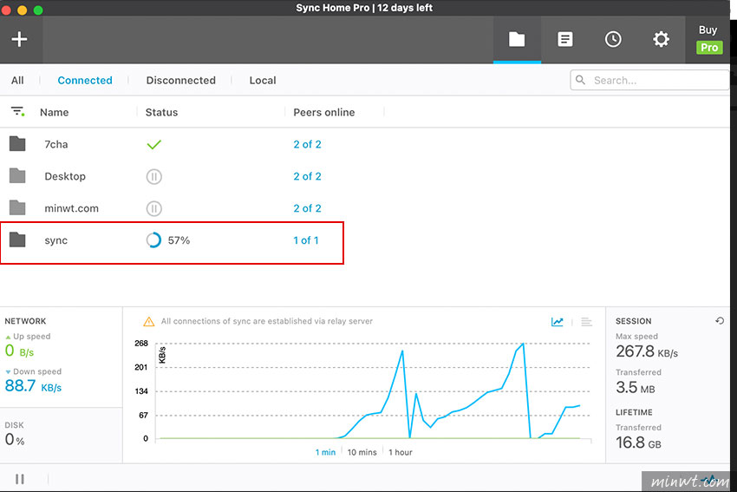Click the lifetime Transferred 16.8 GB value
737x492 pixels.
click(638, 443)
